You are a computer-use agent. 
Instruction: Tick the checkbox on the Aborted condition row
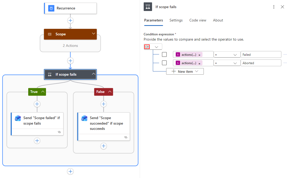click(x=164, y=63)
